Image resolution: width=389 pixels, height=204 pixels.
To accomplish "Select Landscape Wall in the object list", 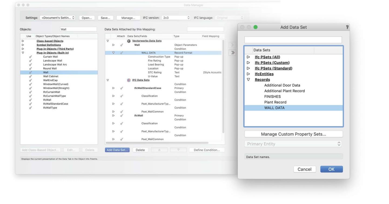I will coord(52,61).
